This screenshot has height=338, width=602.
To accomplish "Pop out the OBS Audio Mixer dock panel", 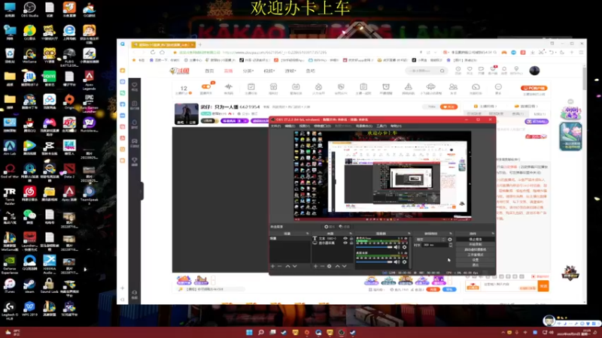I will click(x=409, y=234).
